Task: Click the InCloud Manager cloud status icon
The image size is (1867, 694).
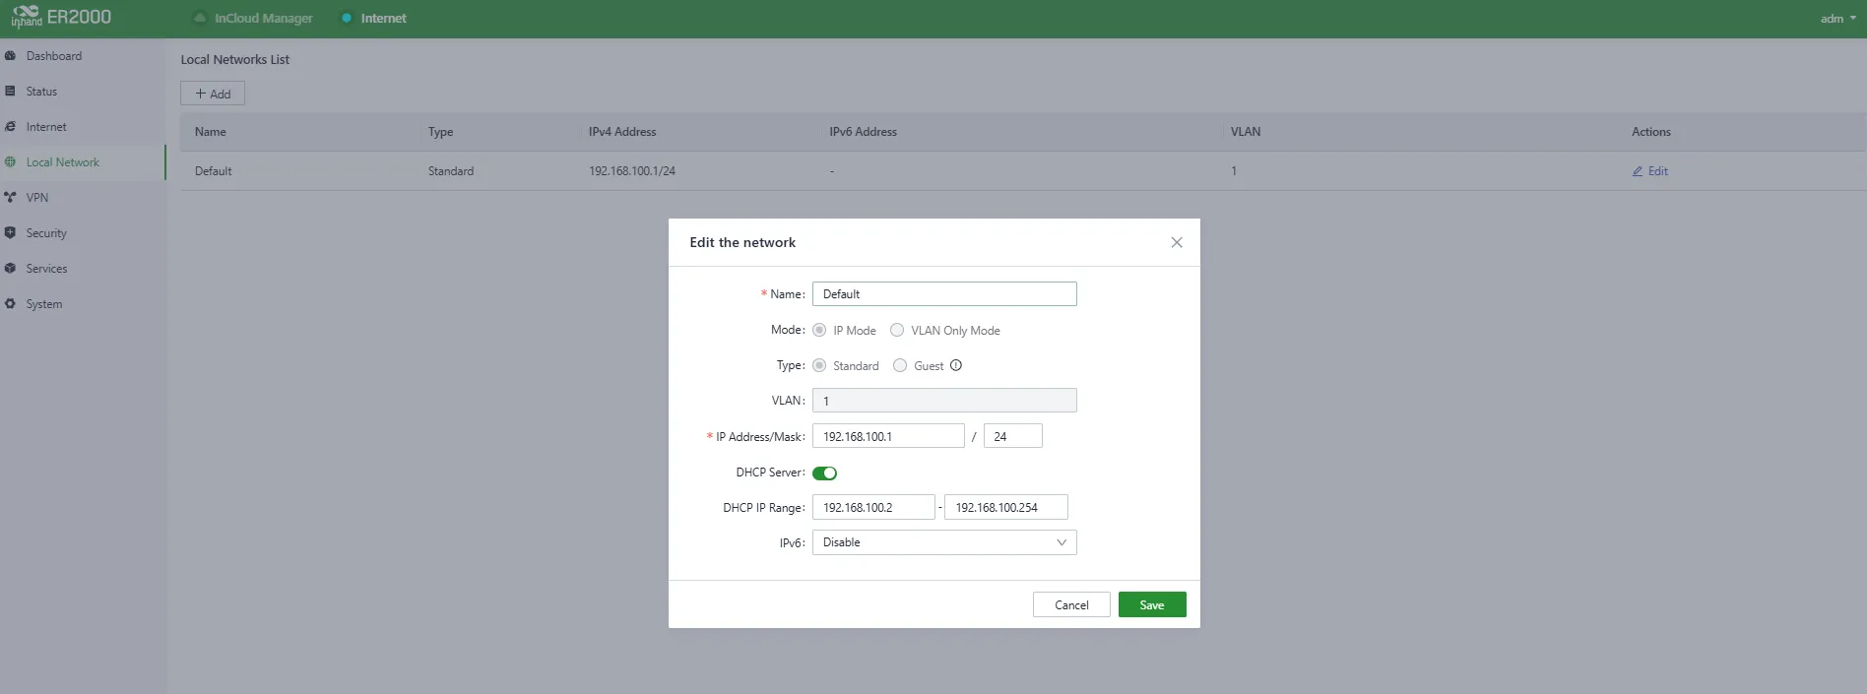Action: (200, 18)
